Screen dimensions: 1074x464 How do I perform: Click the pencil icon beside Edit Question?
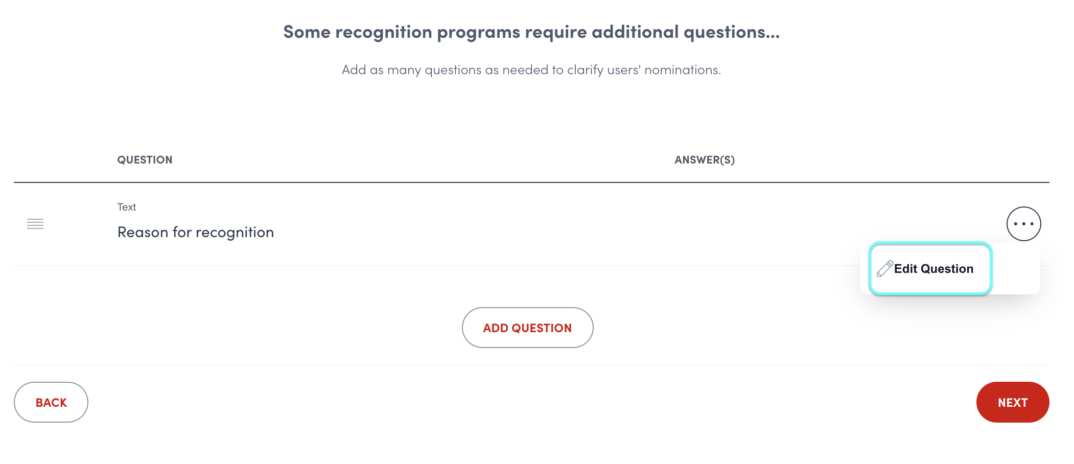point(885,269)
